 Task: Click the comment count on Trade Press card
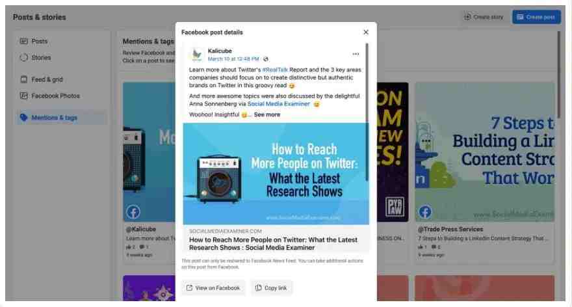tap(436, 247)
